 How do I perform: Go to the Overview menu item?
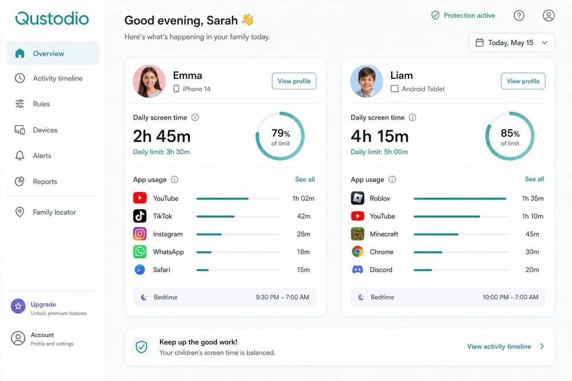point(53,53)
